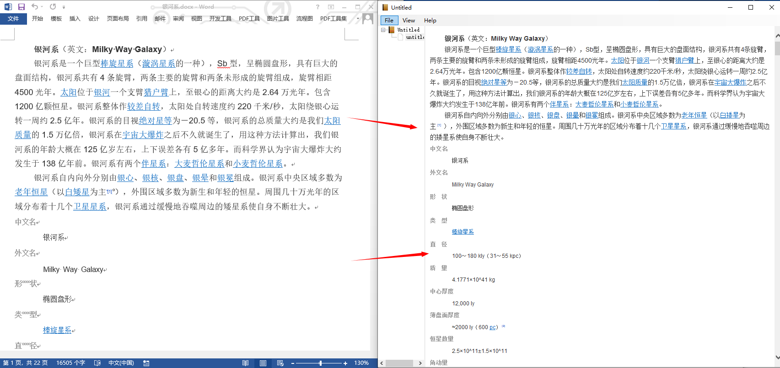The image size is (780, 368).
Task: Click the 宇宙大爆炸 link in Word document
Action: point(143,135)
